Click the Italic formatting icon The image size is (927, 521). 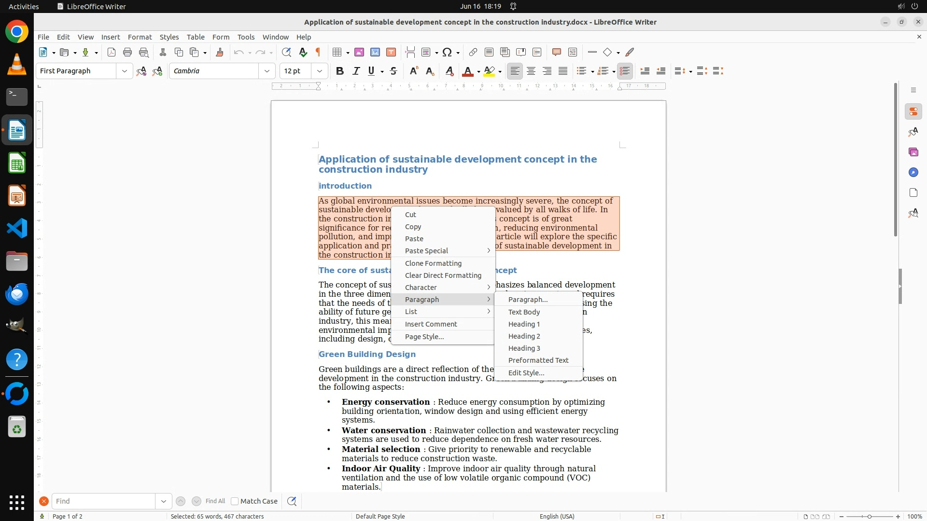[356, 71]
